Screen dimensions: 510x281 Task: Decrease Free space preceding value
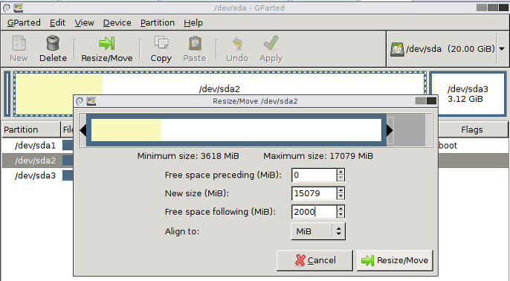(340, 178)
